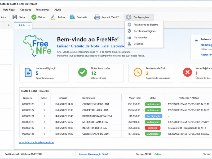The height and width of the screenshot is (159, 212).
Task: Click the Validar button label
Action: click(42, 17)
